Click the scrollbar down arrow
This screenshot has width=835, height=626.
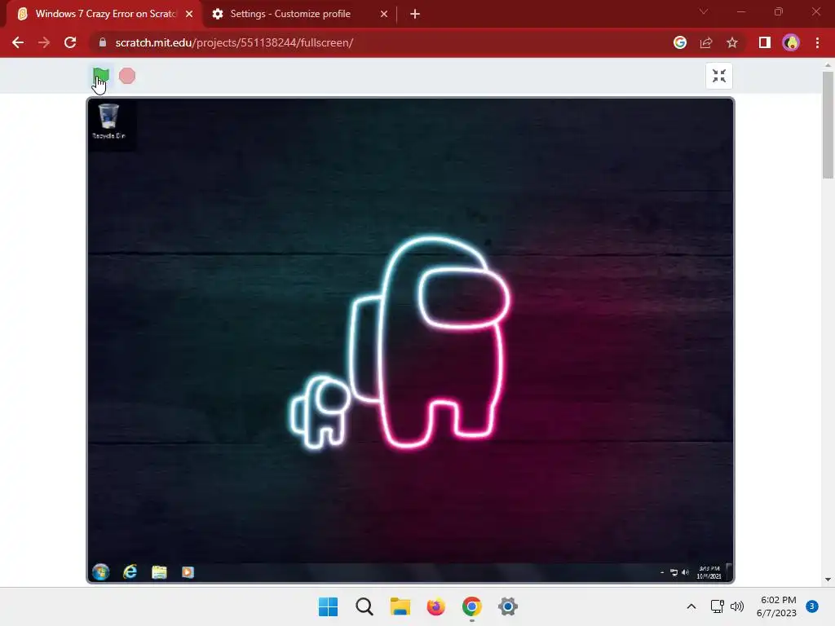point(828,580)
